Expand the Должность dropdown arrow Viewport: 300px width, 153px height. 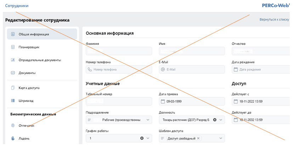point(221,120)
